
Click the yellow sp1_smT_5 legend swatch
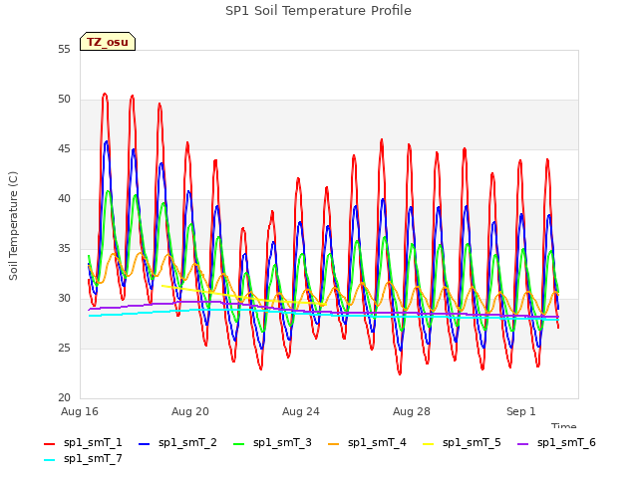(x=428, y=444)
